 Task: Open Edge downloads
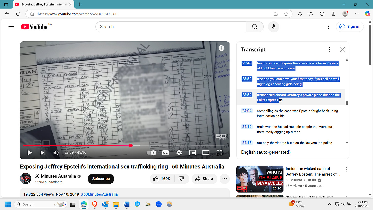tap(333, 14)
